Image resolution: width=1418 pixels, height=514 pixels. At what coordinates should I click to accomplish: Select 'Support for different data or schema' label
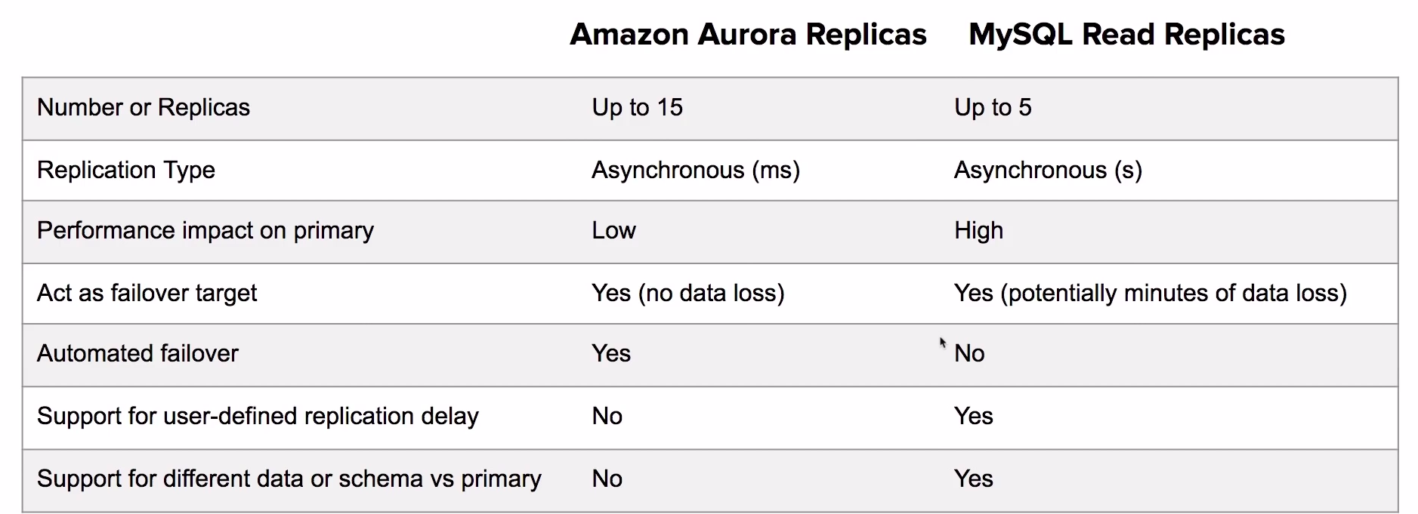click(x=289, y=479)
